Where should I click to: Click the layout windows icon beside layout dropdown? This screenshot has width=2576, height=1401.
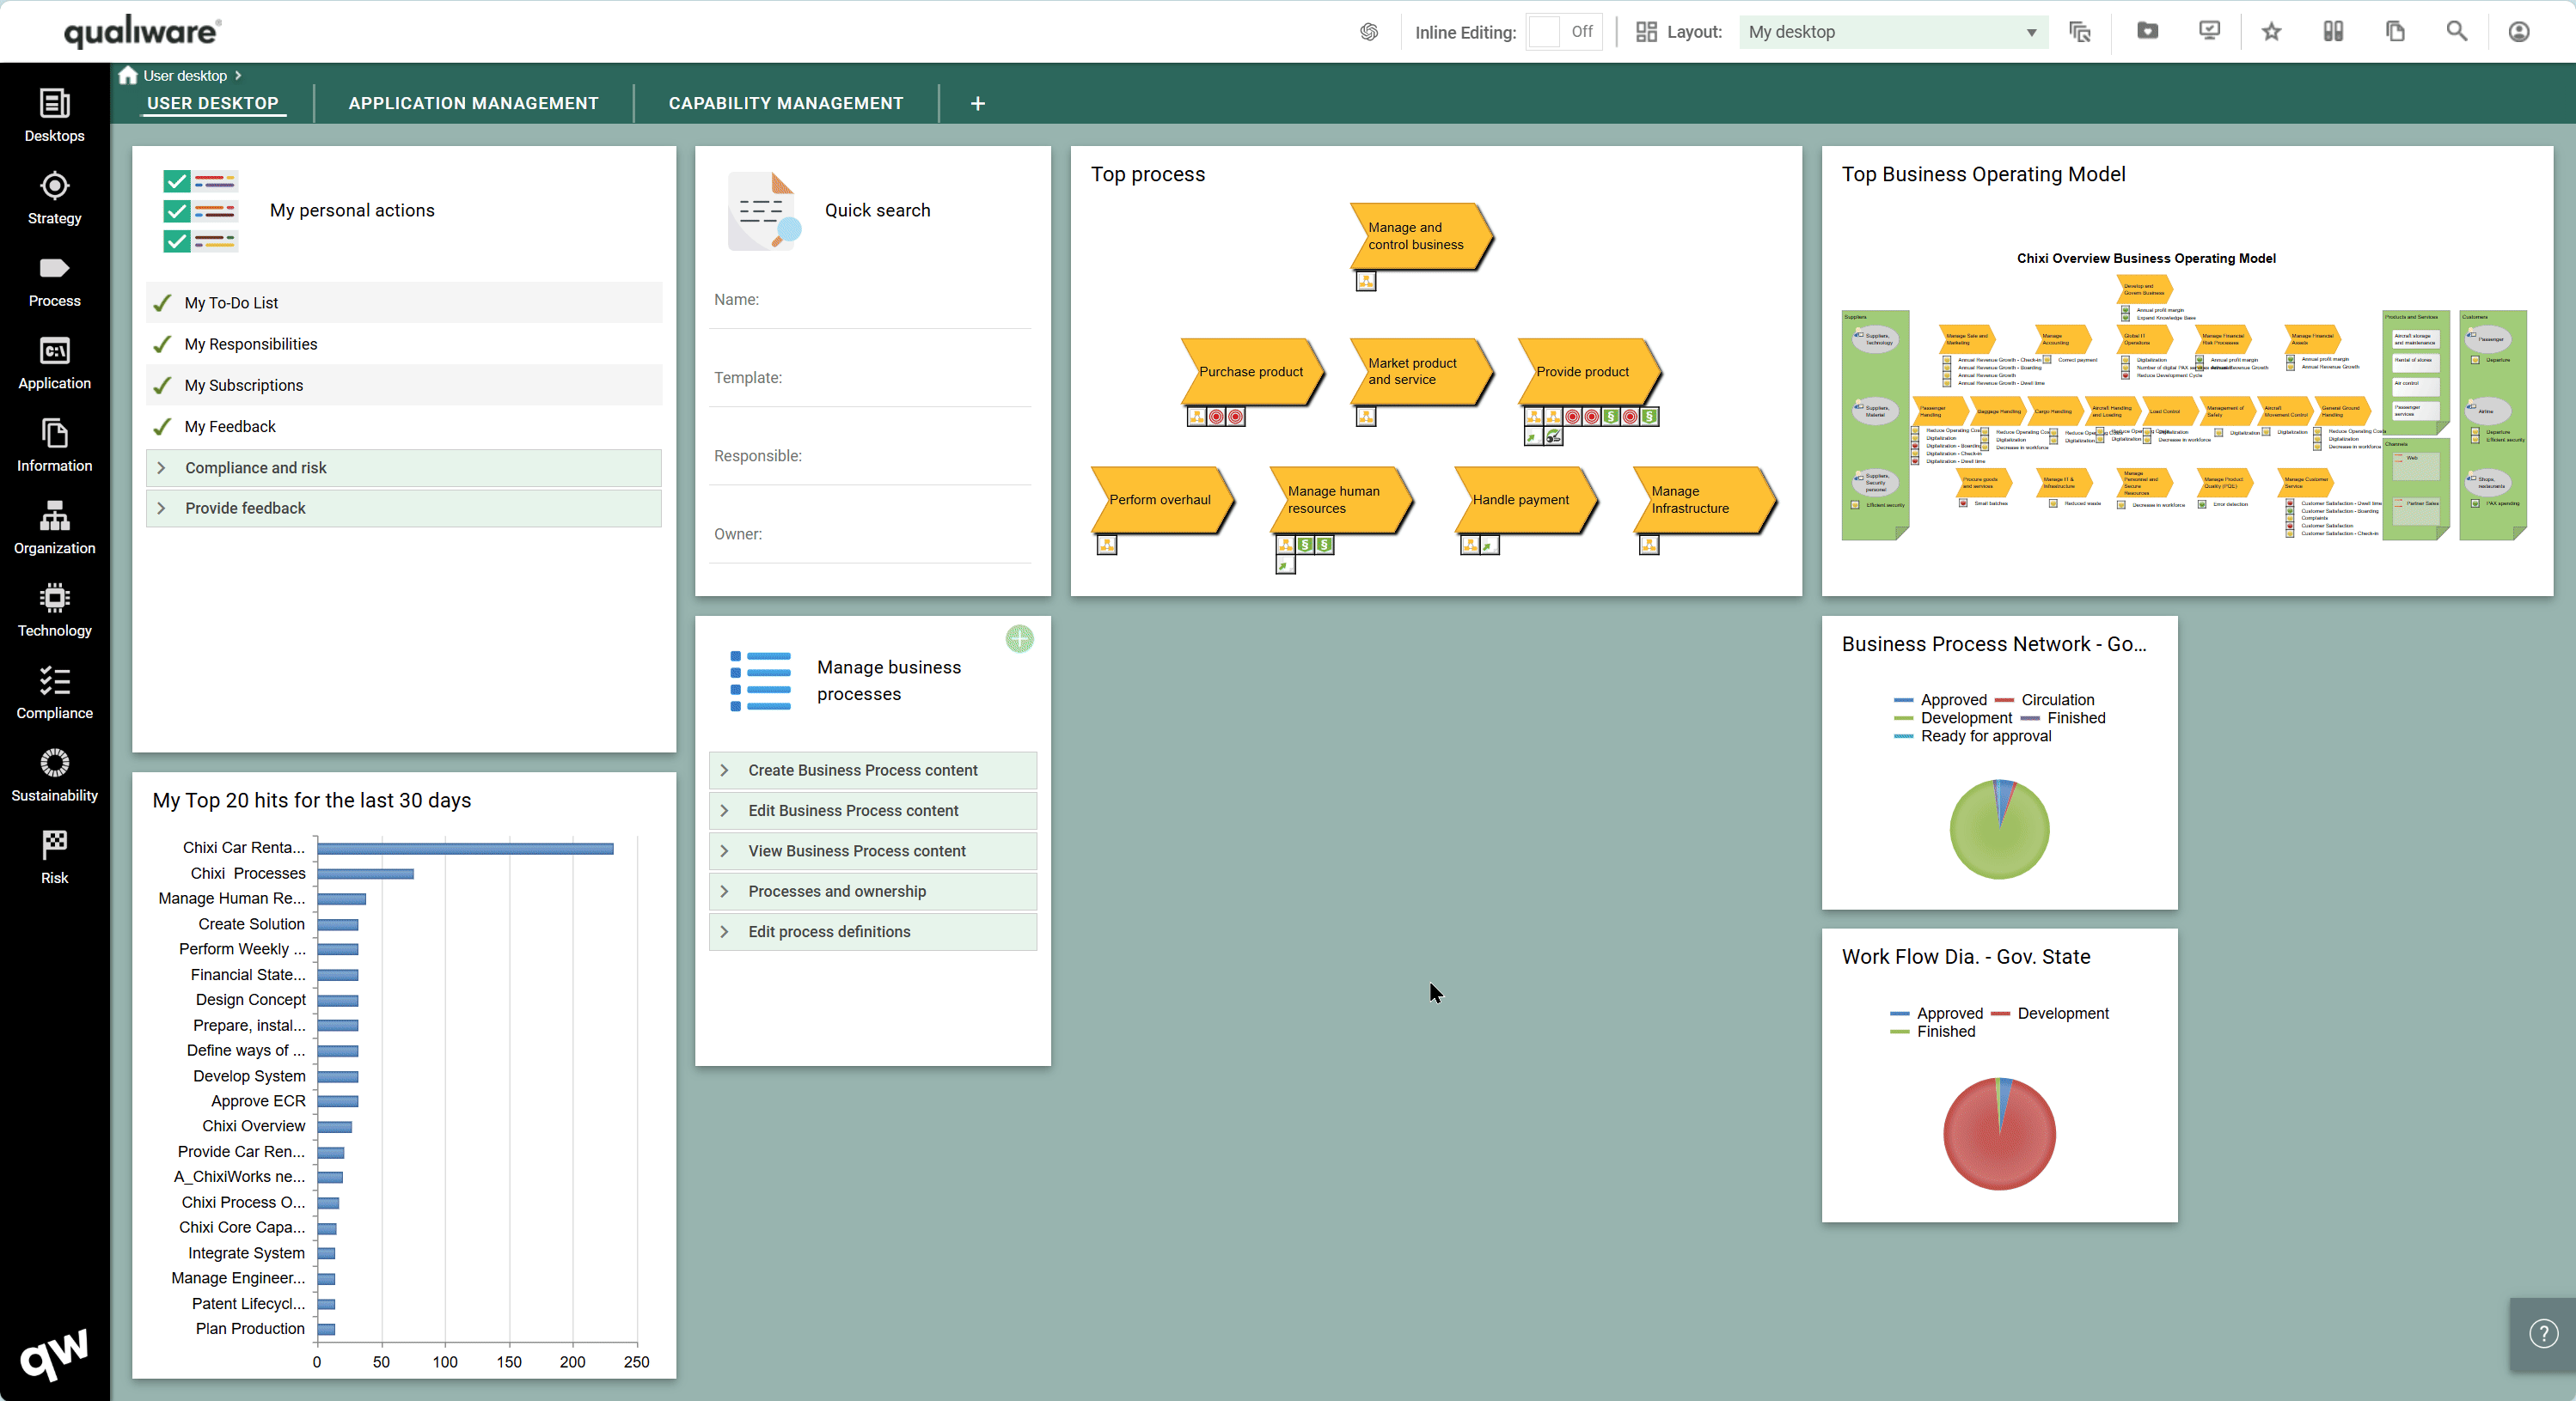2080,32
